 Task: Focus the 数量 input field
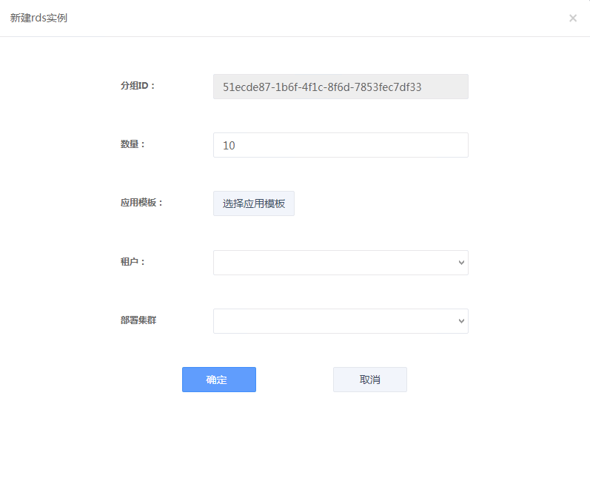pos(341,145)
